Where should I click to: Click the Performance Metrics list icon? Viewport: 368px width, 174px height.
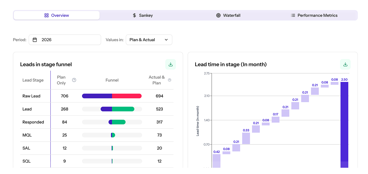point(293,15)
